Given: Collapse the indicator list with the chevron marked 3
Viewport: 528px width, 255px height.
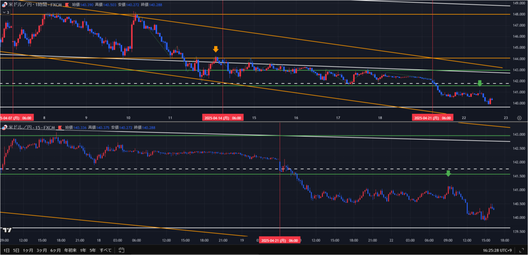Looking at the screenshot, I should pos(6,13).
